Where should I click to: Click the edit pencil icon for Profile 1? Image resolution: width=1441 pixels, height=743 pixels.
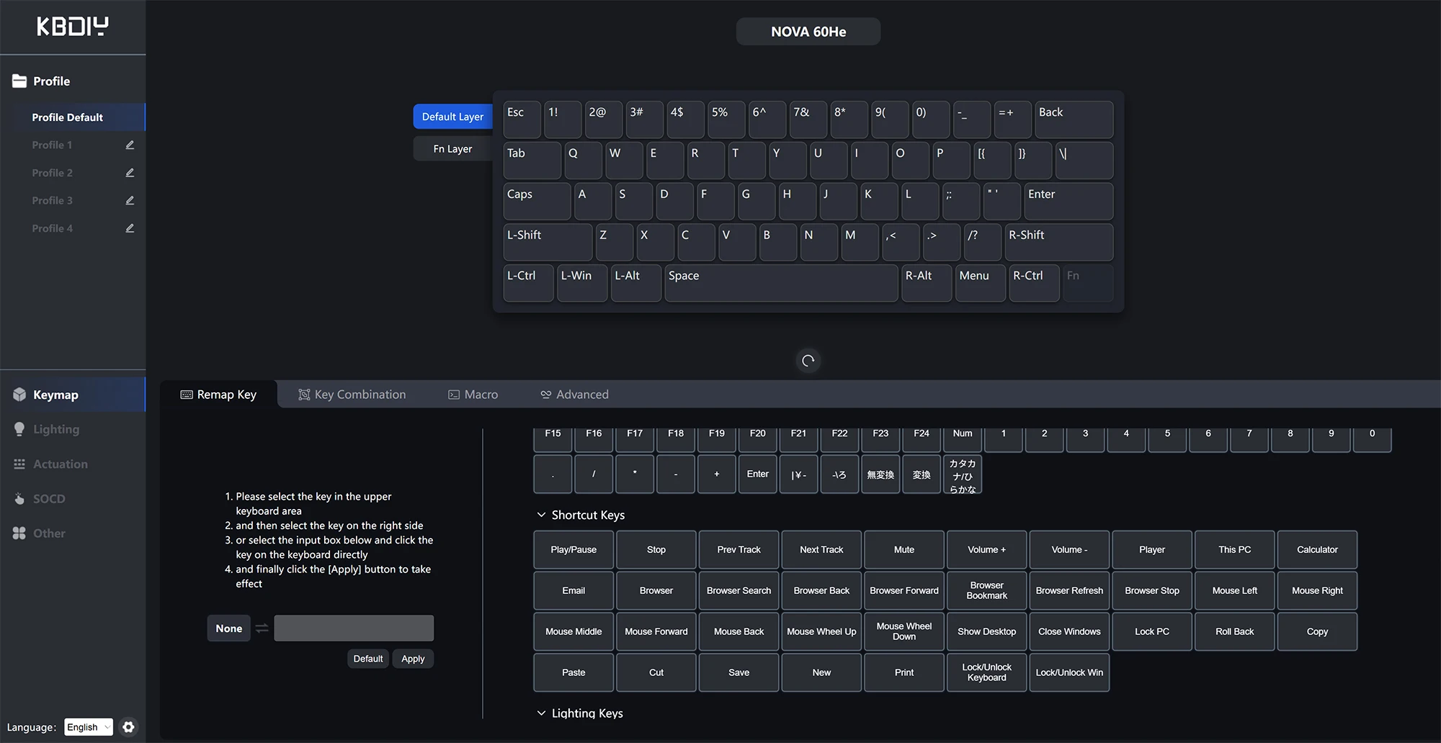[130, 145]
